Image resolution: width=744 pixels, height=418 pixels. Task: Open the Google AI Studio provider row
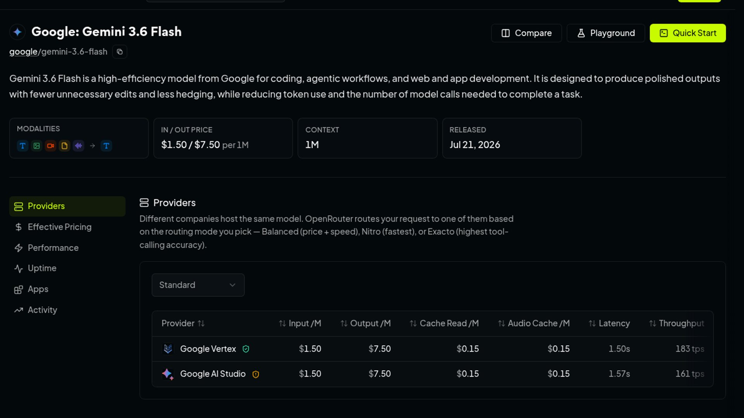[x=432, y=374]
